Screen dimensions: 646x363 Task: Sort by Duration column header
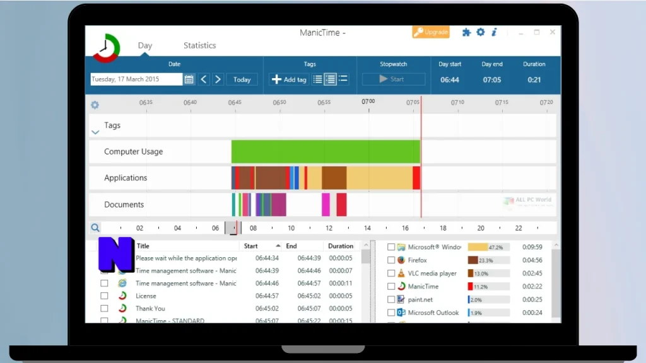340,246
